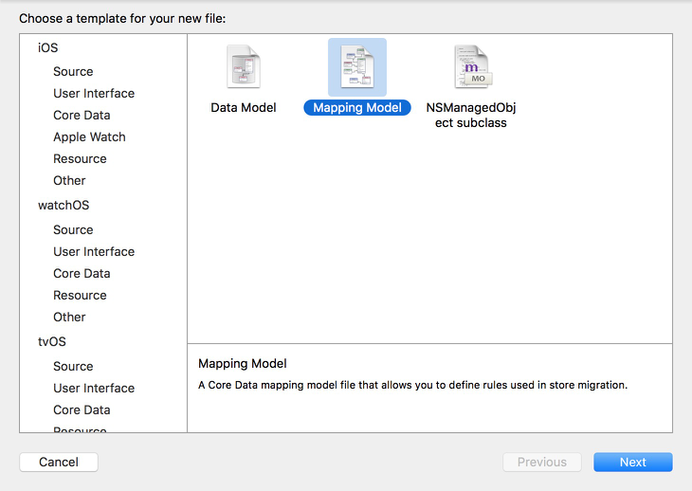Choose Core Data under iOS
The image size is (692, 491).
[x=82, y=115]
